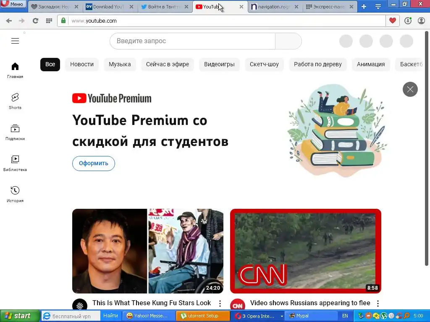The image size is (430, 322).
Task: Add page to bookmarks with heart icon
Action: [x=393, y=21]
